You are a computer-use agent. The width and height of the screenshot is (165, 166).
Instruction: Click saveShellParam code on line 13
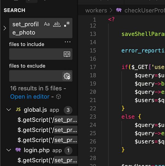[143, 34]
